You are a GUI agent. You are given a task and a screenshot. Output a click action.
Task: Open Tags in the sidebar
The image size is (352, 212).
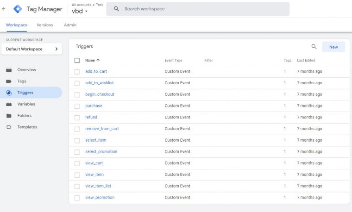coord(22,81)
